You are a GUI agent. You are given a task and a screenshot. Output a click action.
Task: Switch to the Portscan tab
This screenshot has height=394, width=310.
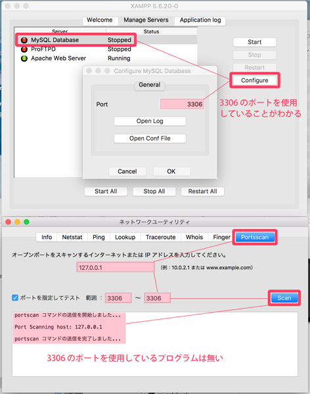point(255,237)
